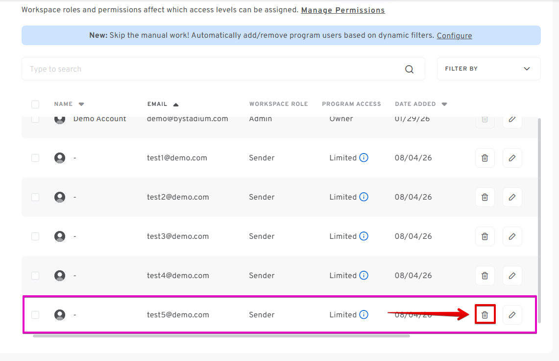Click the search magnifier icon
This screenshot has height=361, width=559.
point(409,69)
